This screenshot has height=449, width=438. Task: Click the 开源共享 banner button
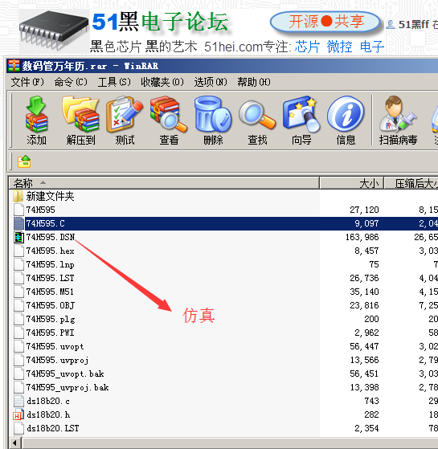pyautogui.click(x=325, y=22)
